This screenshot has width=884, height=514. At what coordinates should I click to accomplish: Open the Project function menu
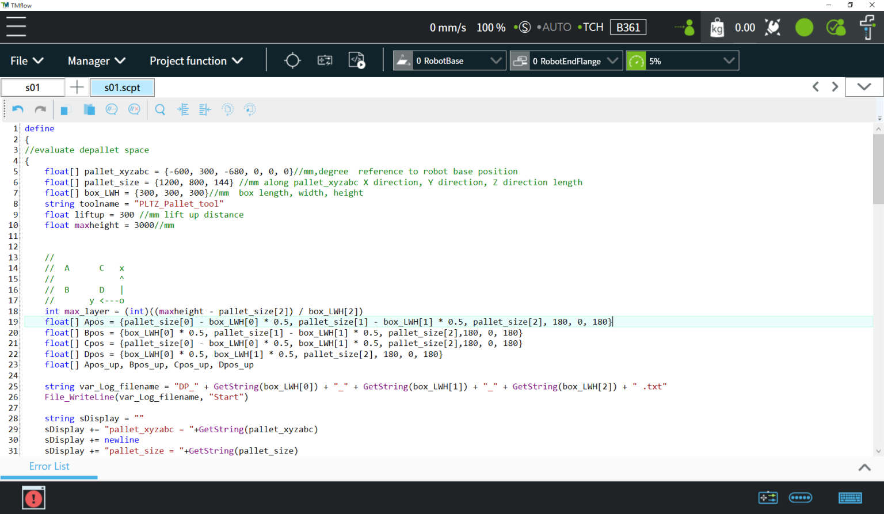click(196, 60)
